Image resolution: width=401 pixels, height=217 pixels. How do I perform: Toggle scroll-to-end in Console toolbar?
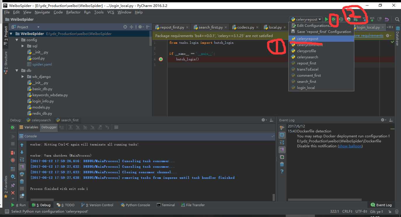click(22, 167)
